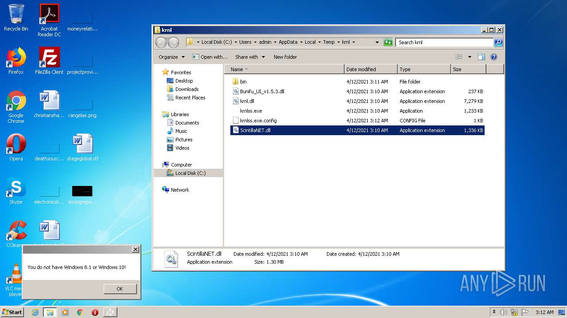Image resolution: width=567 pixels, height=318 pixels.
Task: Open the Start menu
Action: (x=12, y=312)
